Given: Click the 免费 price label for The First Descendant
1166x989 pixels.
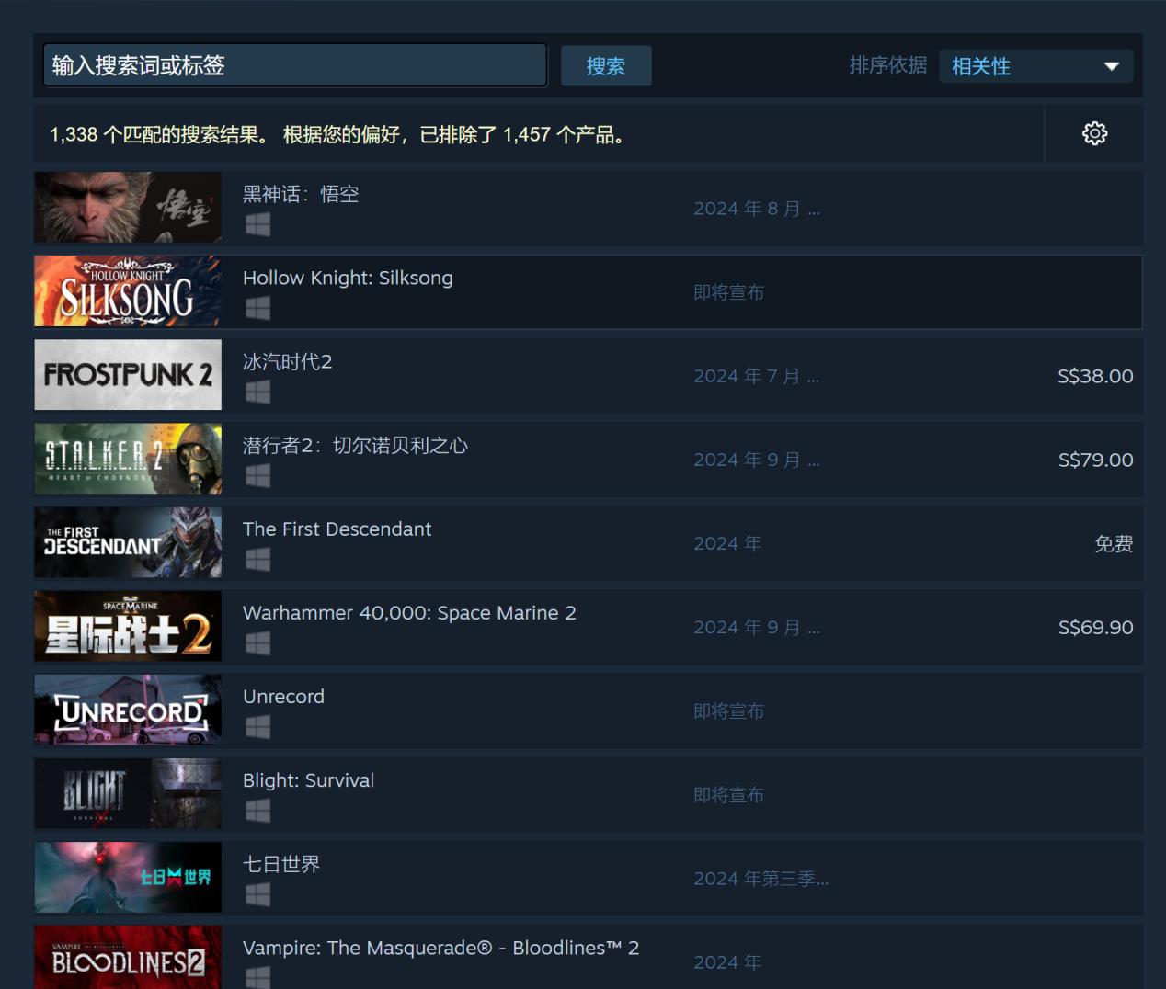Looking at the screenshot, I should tap(1114, 543).
